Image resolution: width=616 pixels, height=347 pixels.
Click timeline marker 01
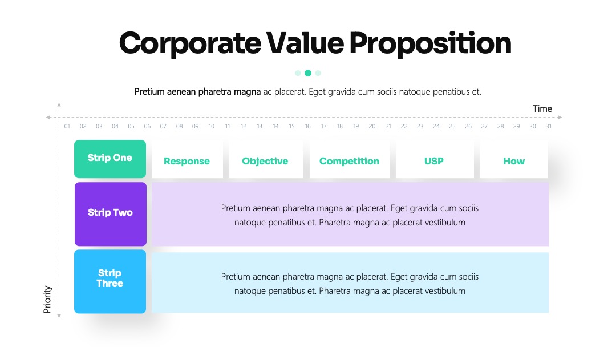67,126
